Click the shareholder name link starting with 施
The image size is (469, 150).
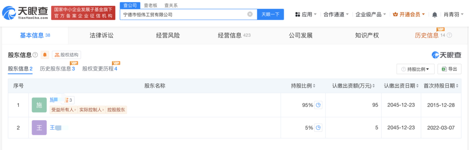(x=54, y=100)
